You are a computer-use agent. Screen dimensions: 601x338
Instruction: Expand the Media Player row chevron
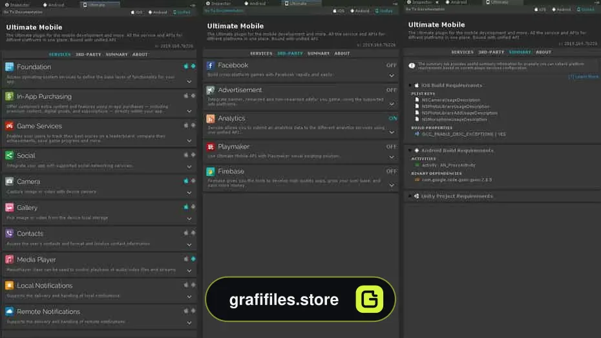click(x=189, y=271)
